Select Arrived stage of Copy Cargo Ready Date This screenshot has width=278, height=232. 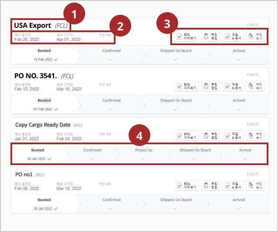pyautogui.click(x=245, y=154)
